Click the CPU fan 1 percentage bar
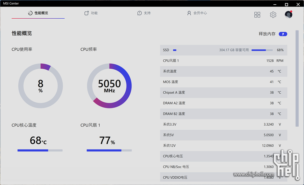 (x=109, y=150)
